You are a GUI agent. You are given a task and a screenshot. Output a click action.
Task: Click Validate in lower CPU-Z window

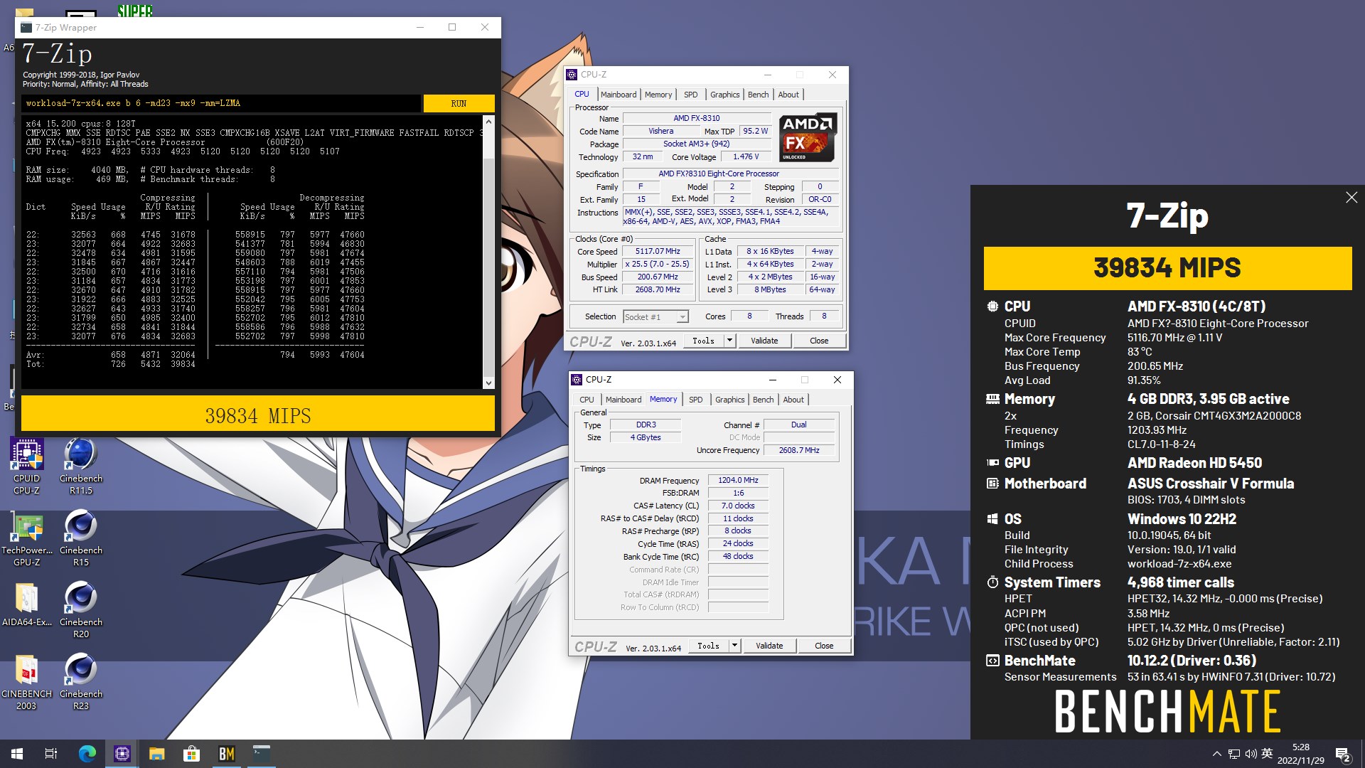tap(769, 646)
